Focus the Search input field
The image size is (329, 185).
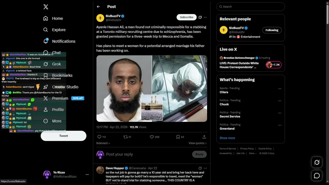pyautogui.click(x=251, y=7)
